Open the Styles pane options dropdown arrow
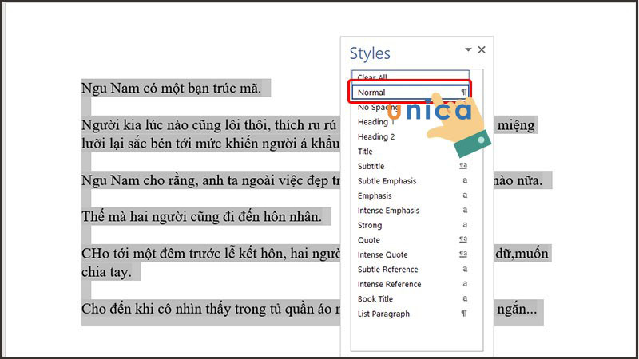Image resolution: width=639 pixels, height=359 pixels. 468,49
